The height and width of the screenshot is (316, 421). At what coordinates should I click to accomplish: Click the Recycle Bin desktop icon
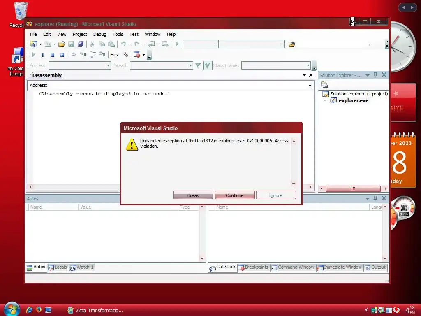[20, 15]
